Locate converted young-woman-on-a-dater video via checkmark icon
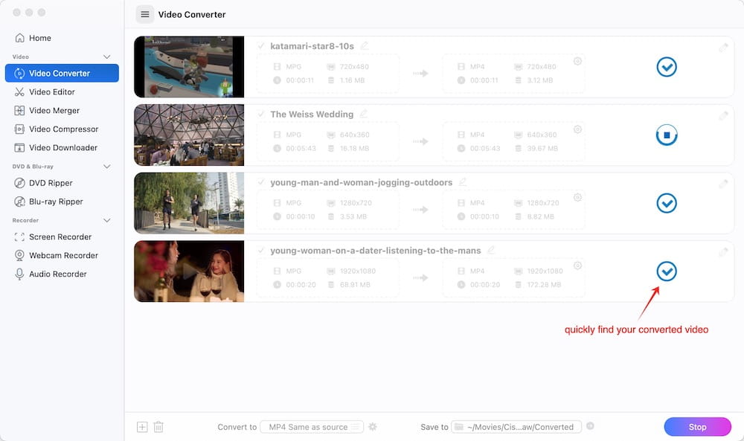 (x=667, y=271)
